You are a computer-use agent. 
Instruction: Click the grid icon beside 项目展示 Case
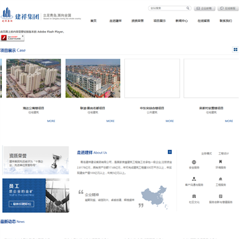(236, 50)
